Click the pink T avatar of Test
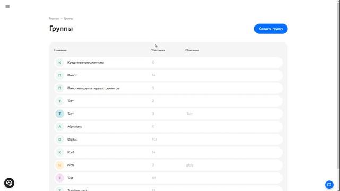Screen dimensions: 340x191 [x=60, y=178]
